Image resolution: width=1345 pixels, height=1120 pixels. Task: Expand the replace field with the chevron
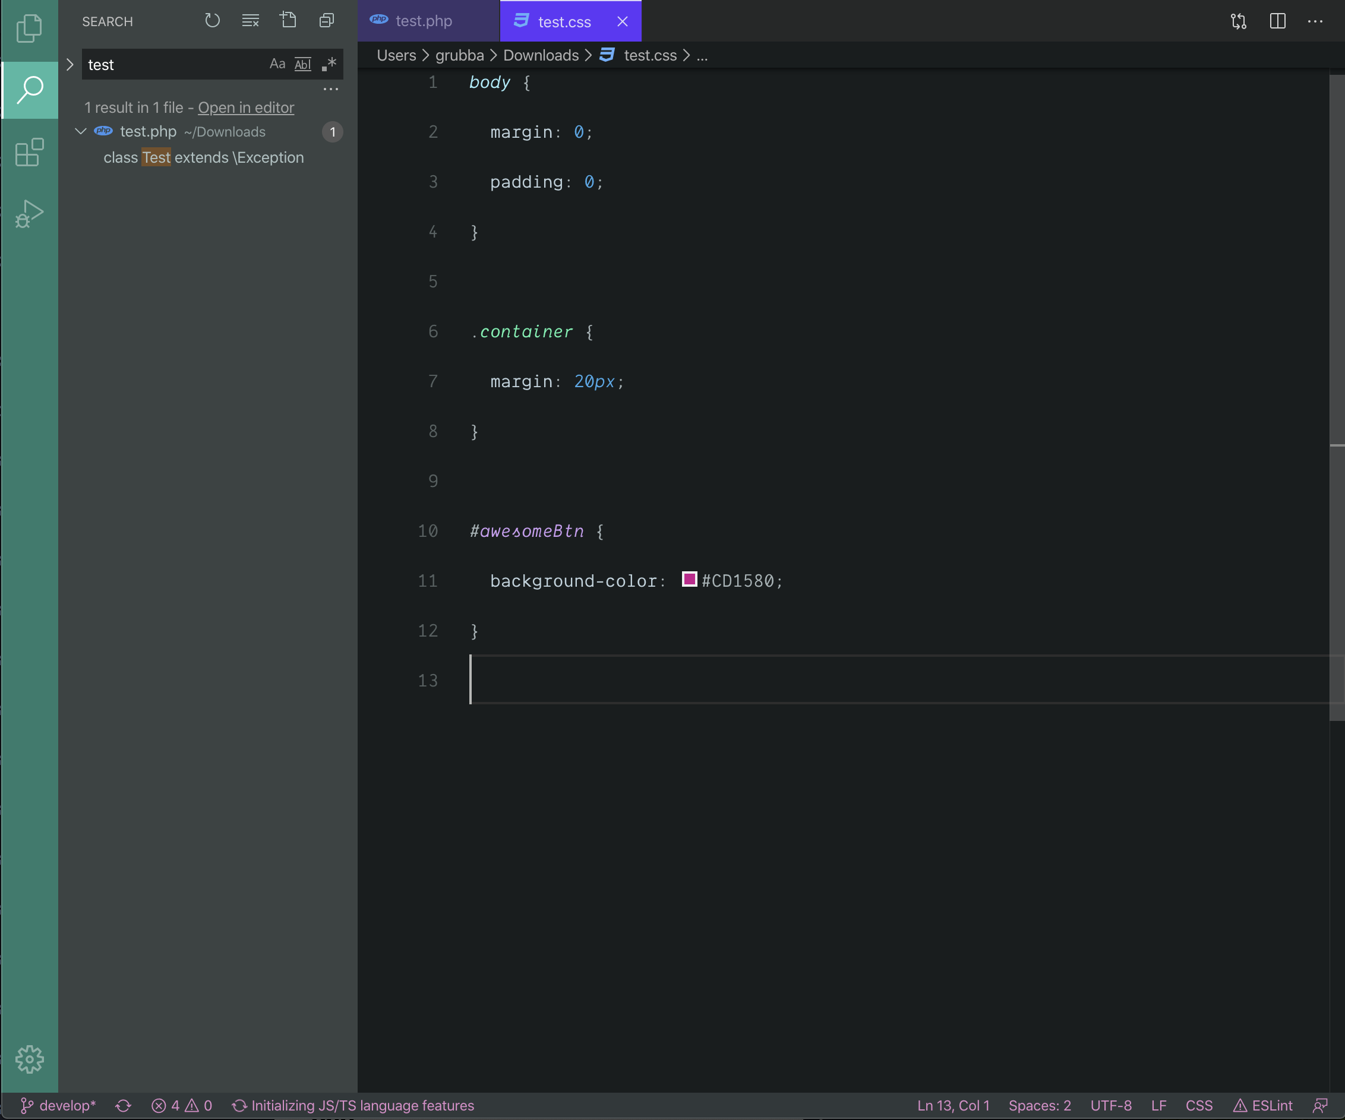pyautogui.click(x=70, y=65)
